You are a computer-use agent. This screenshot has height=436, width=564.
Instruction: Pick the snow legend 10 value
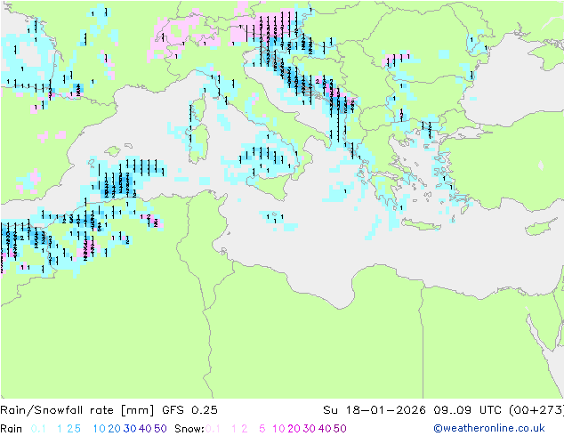tap(278, 429)
